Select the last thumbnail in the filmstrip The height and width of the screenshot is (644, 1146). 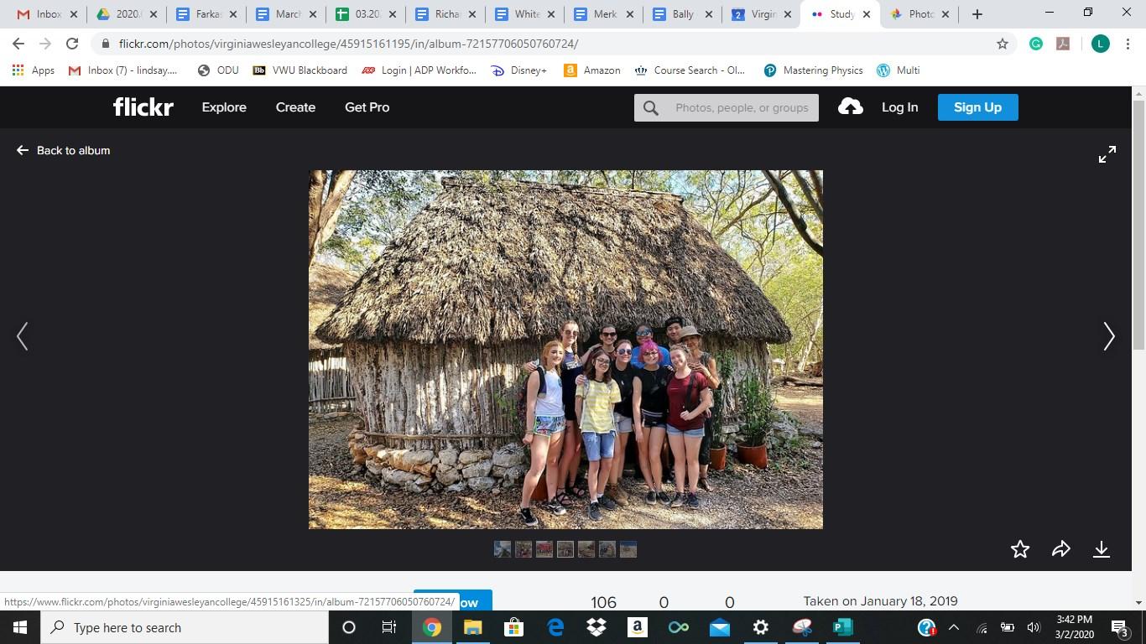pyautogui.click(x=628, y=549)
